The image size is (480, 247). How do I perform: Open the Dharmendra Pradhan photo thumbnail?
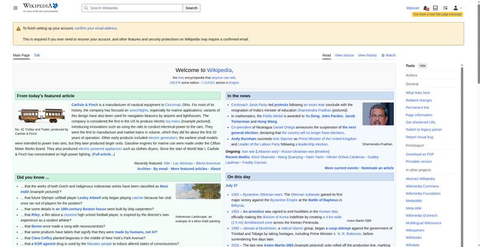[378, 114]
